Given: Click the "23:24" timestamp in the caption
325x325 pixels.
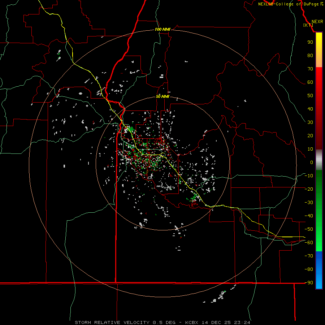Looking at the screenshot, I should tap(242, 322).
